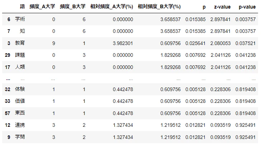Click p-value 0.041238 in 人類 row
Viewport: 262px width, 145px height.
click(x=246, y=67)
